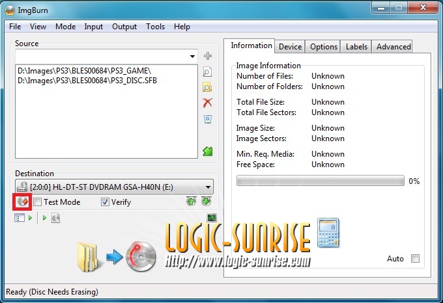The height and width of the screenshot is (303, 443).
Task: Switch to the Device tab
Action: coord(290,47)
